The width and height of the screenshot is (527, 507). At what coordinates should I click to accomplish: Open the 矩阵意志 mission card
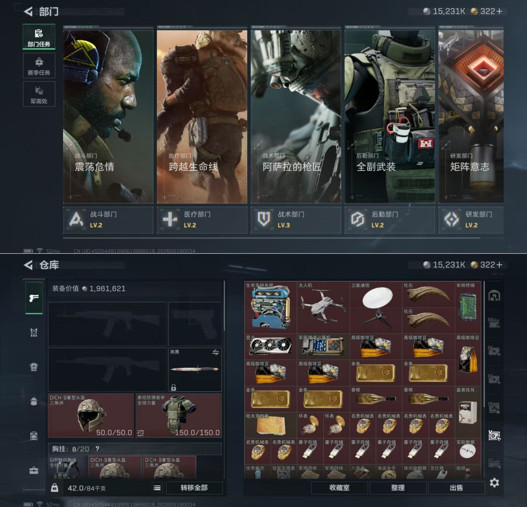click(471, 117)
